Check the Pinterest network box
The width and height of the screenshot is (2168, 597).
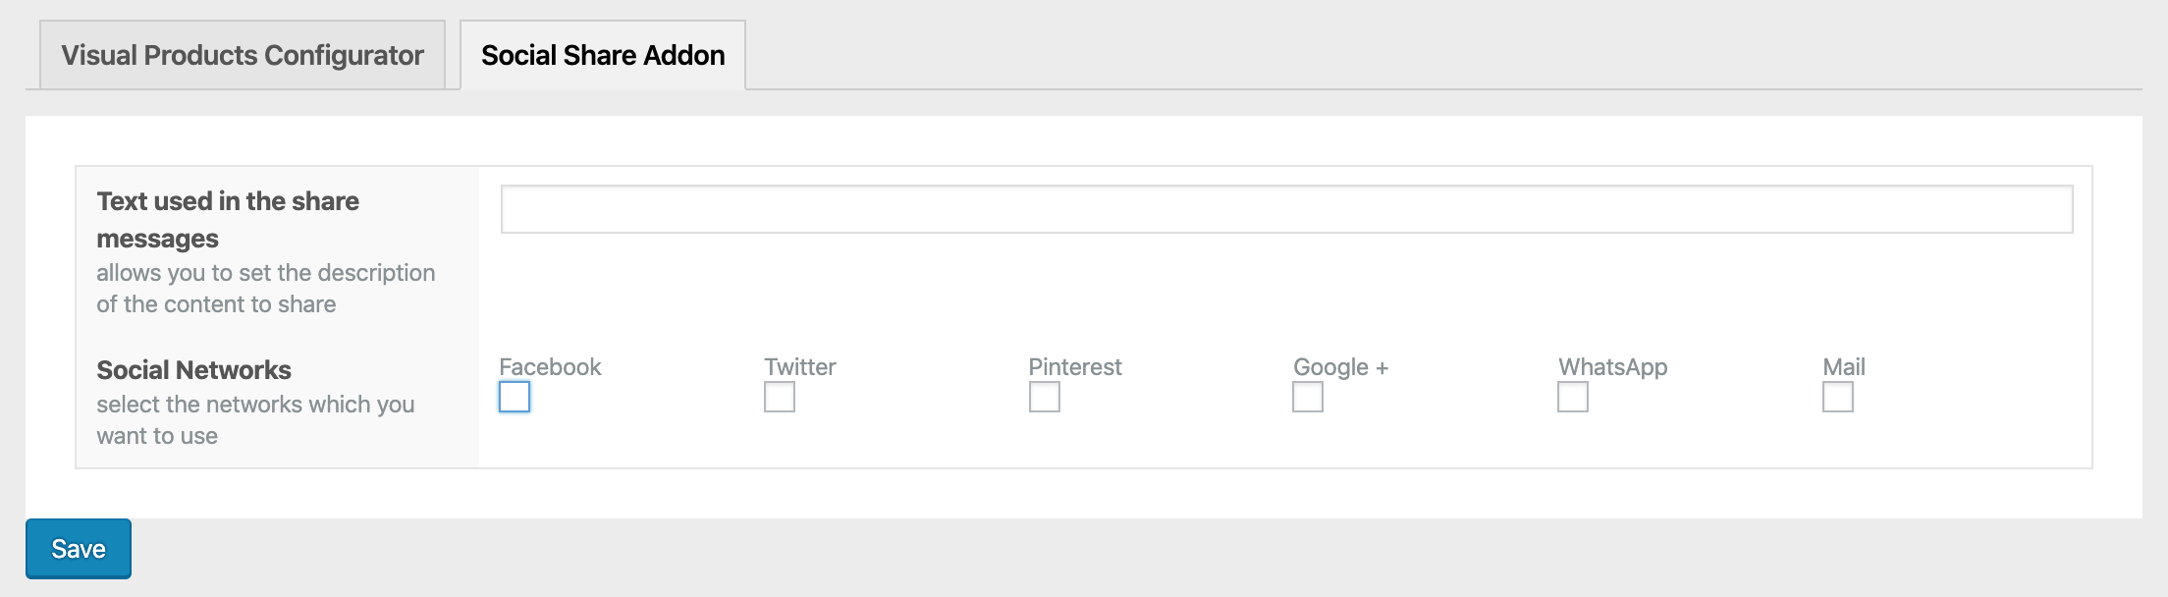tap(1045, 397)
